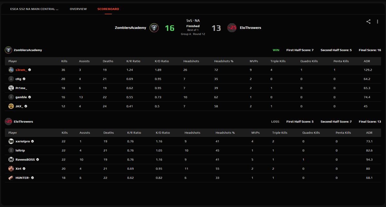Click s3rum_ K/D ratio 1.89

click(158, 70)
